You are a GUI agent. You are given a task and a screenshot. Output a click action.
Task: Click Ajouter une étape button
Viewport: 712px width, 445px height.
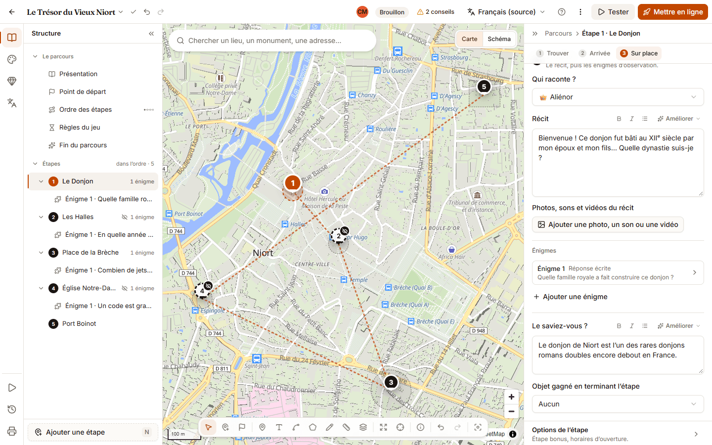(93, 432)
